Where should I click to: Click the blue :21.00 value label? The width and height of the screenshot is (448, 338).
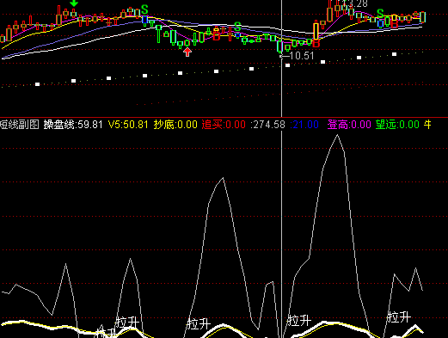[304, 125]
